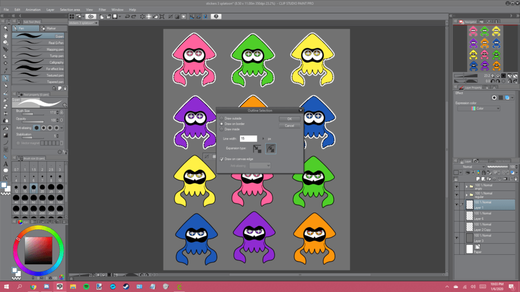Select the Hand move tool
This screenshot has height=292, width=520.
point(5,36)
